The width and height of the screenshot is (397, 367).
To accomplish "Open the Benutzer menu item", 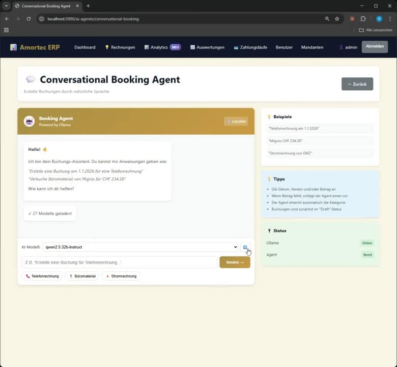I will [284, 47].
